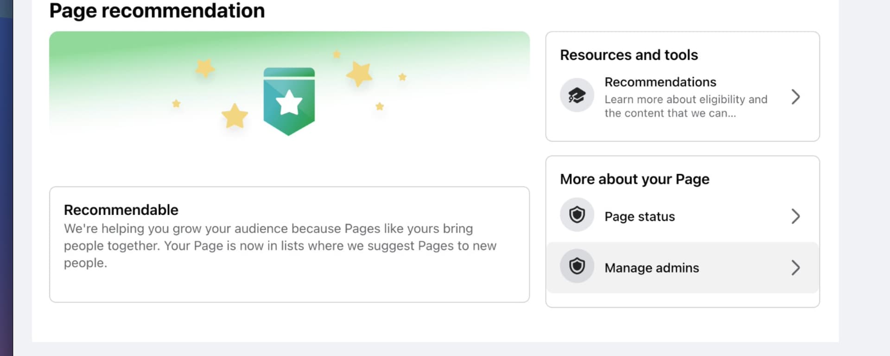Screen dimensions: 890x356
Task: Expand the Manage admins chevron arrow
Action: 795,268
